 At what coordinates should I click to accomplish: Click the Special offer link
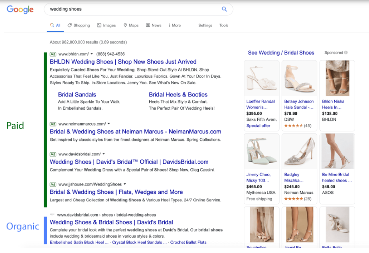(258, 126)
